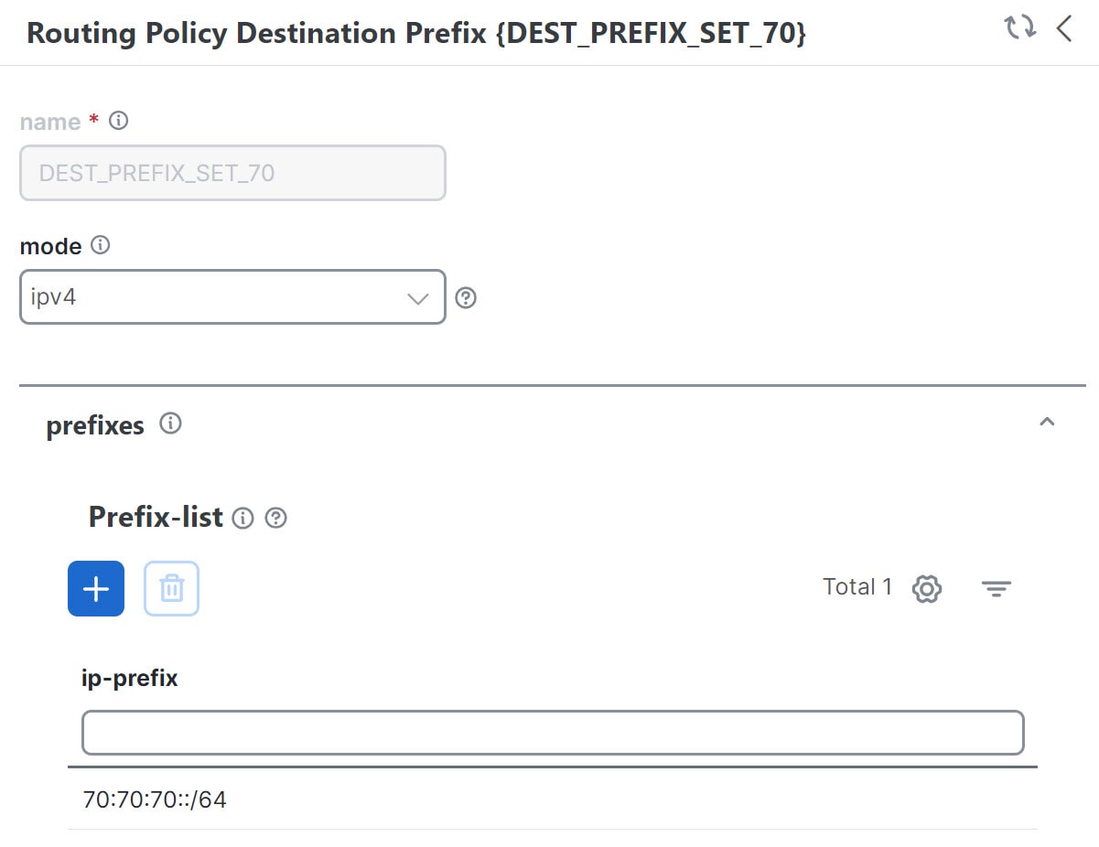Open table column settings gear near Total 1
This screenshot has height=847, width=1099.
click(925, 589)
